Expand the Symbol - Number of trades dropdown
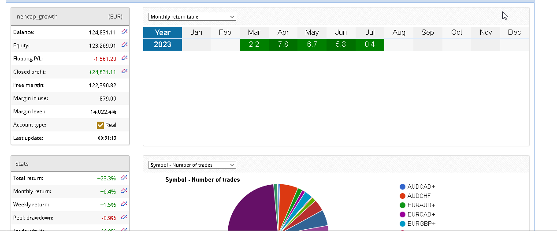Image resolution: width=557 pixels, height=235 pixels. [x=192, y=165]
